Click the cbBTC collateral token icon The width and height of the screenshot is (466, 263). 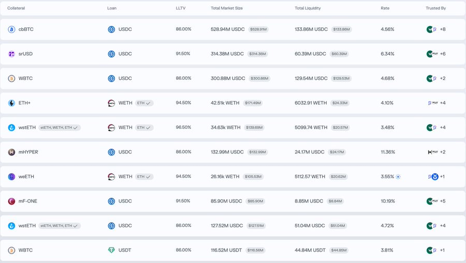(11, 29)
